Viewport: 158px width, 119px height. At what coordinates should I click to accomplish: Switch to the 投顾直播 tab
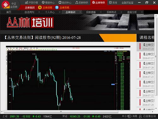point(91,12)
